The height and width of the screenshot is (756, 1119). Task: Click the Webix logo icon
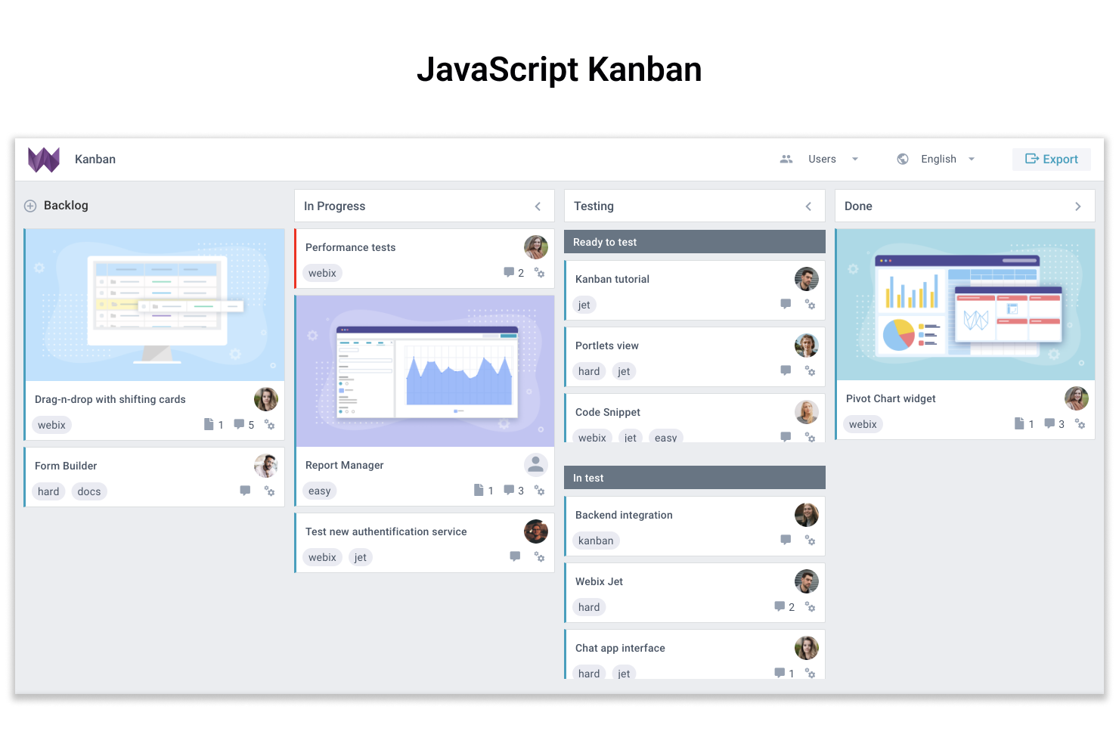[44, 160]
